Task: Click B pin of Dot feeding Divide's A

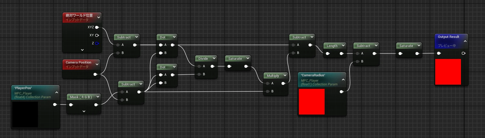Action: (161, 53)
